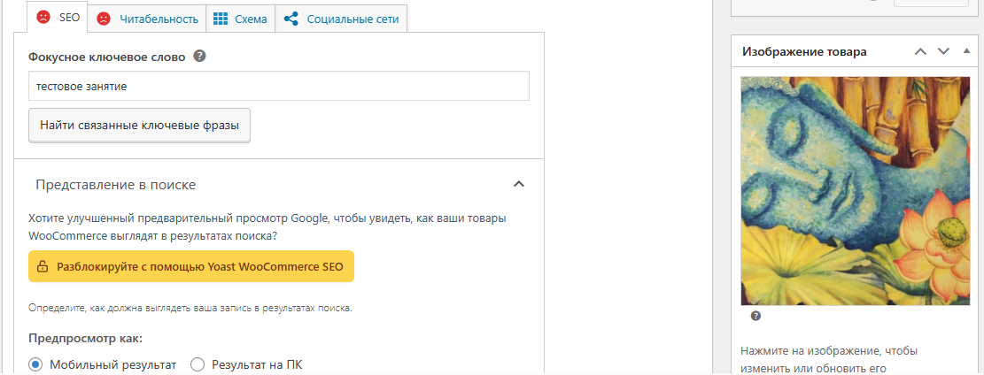Move Изображение товара panel down with arrow

coord(943,52)
